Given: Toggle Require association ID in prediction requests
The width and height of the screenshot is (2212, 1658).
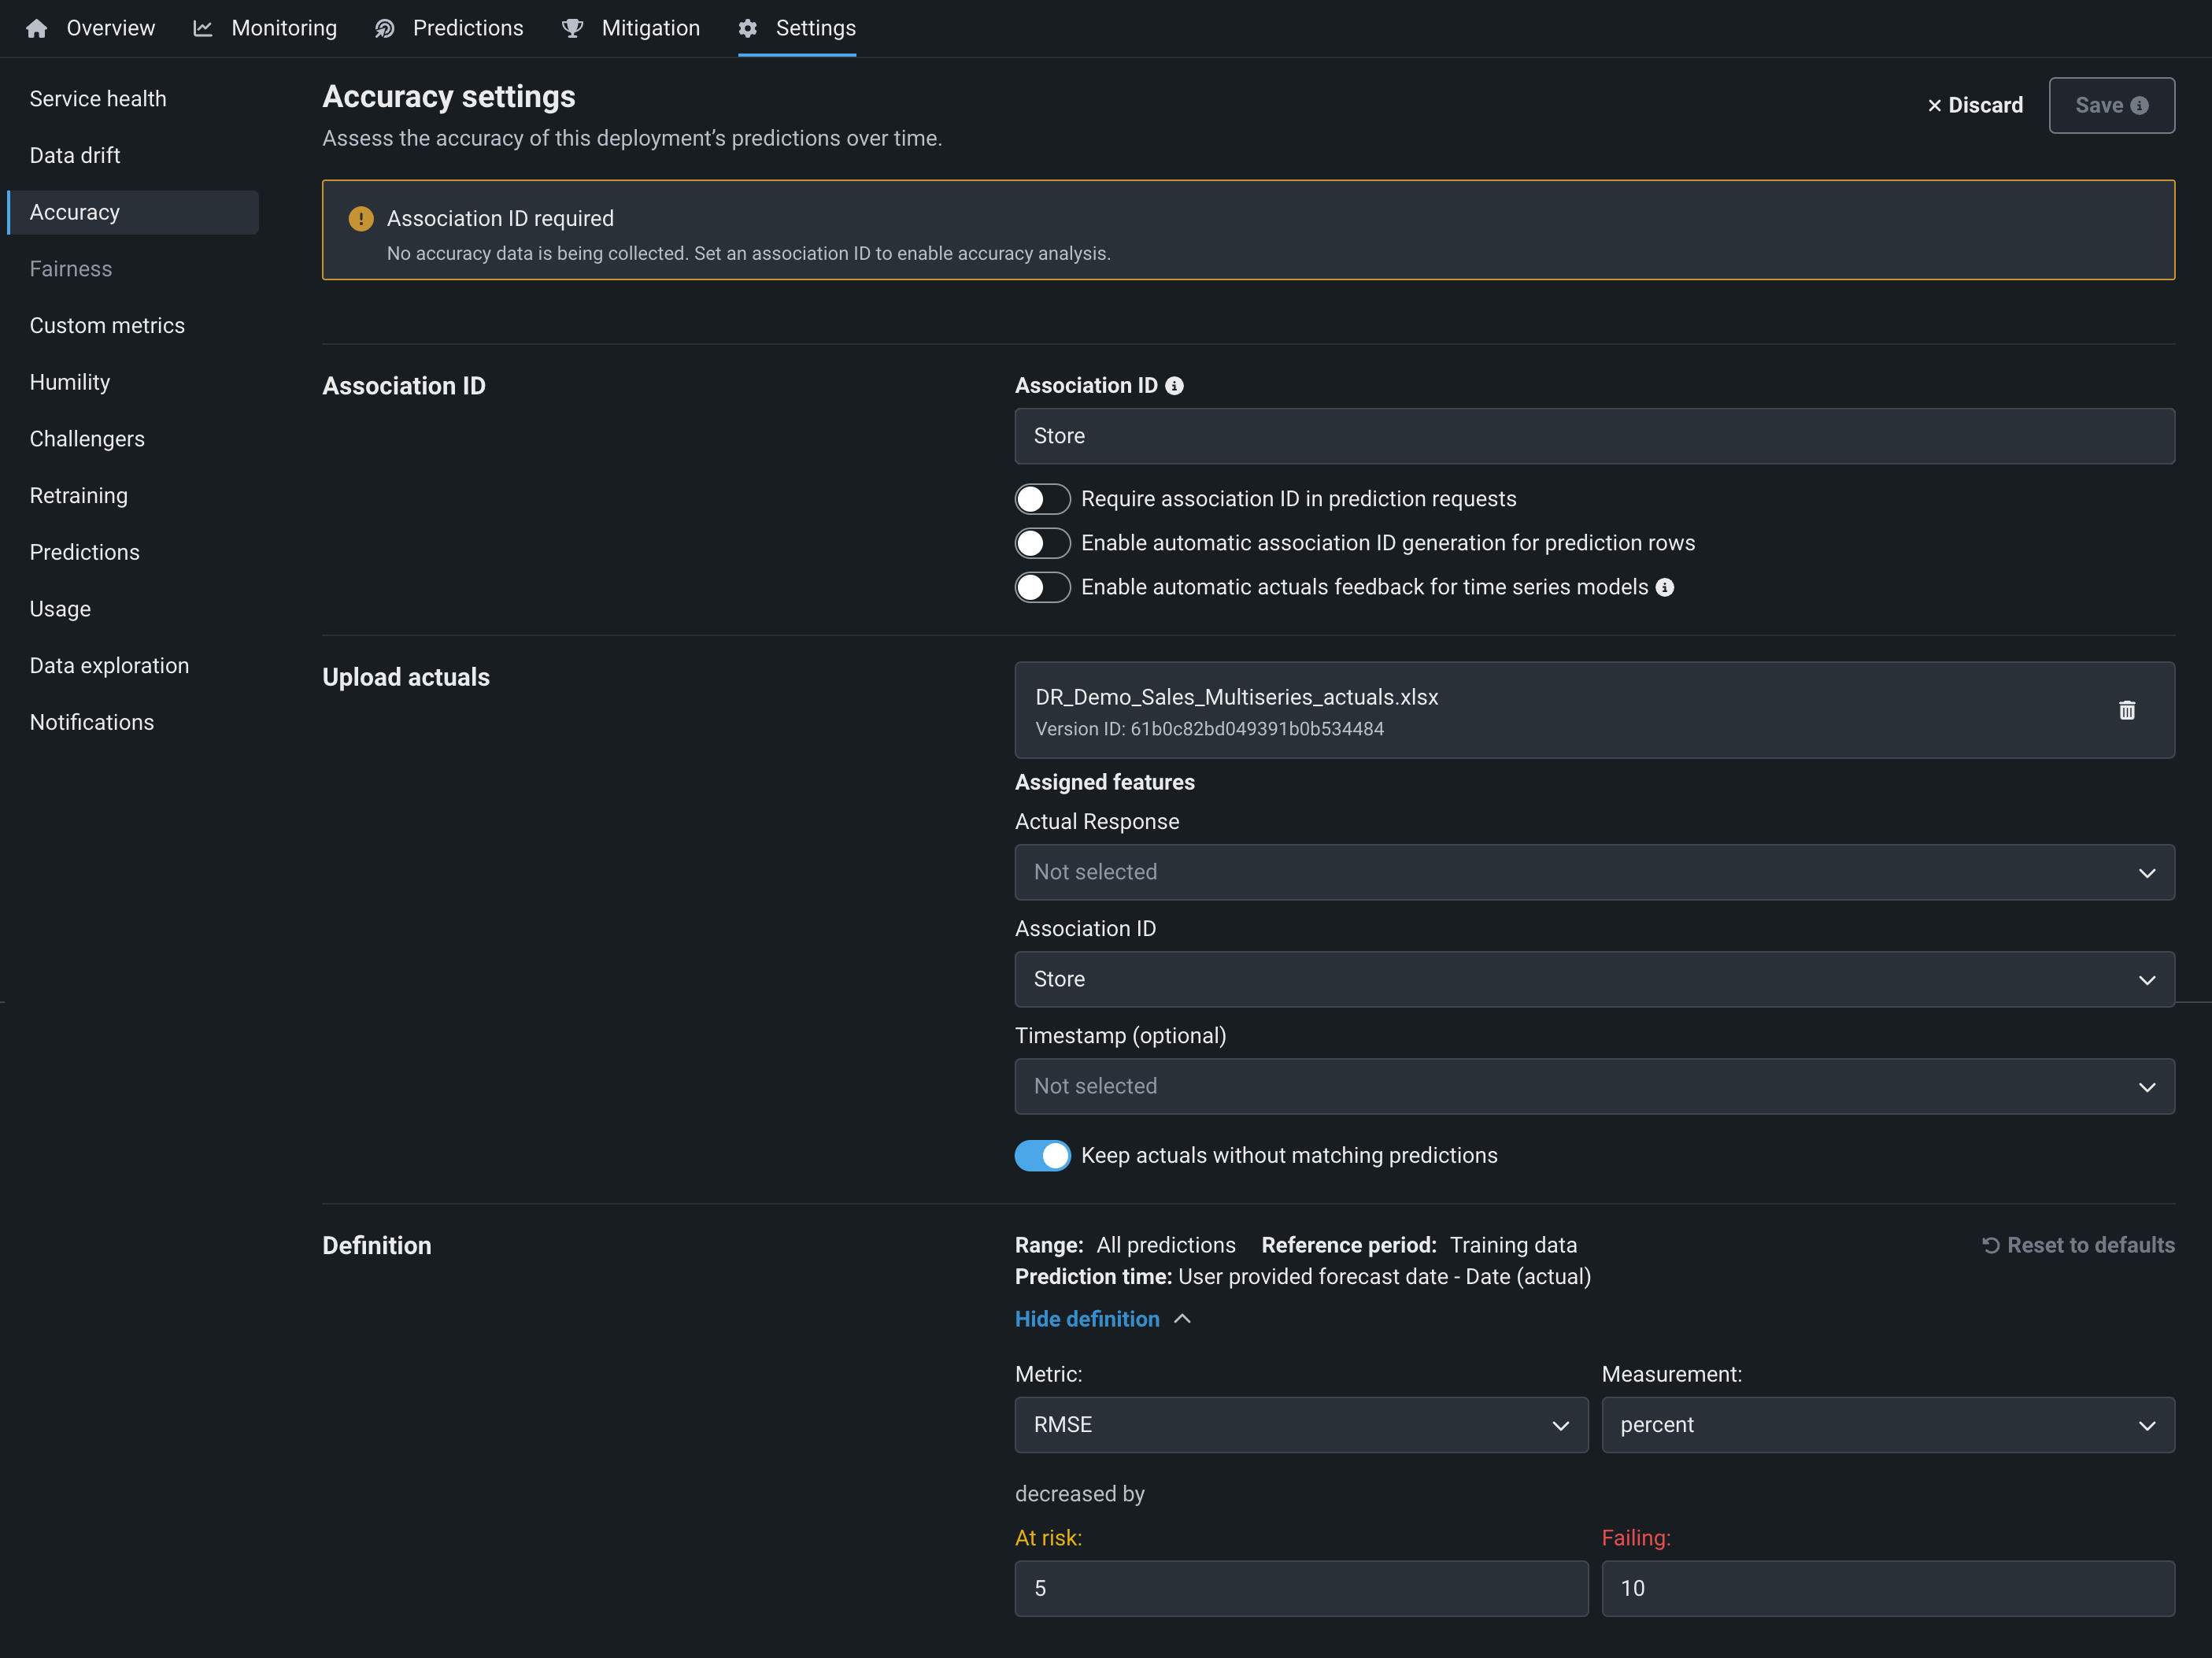Looking at the screenshot, I should pos(1042,499).
